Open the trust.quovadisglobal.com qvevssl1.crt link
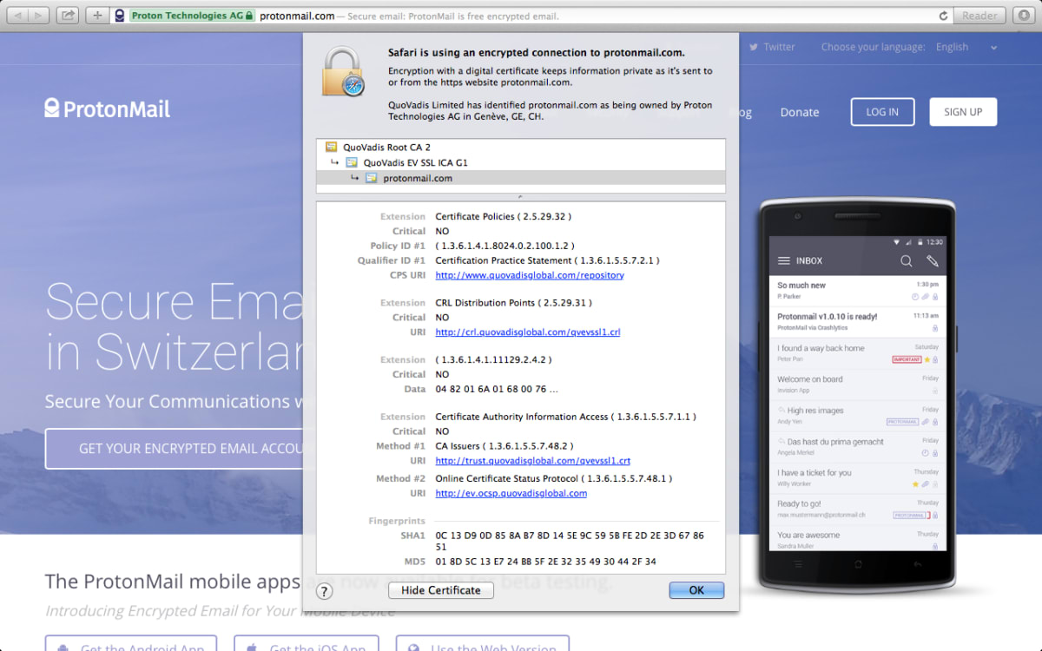 tap(533, 461)
